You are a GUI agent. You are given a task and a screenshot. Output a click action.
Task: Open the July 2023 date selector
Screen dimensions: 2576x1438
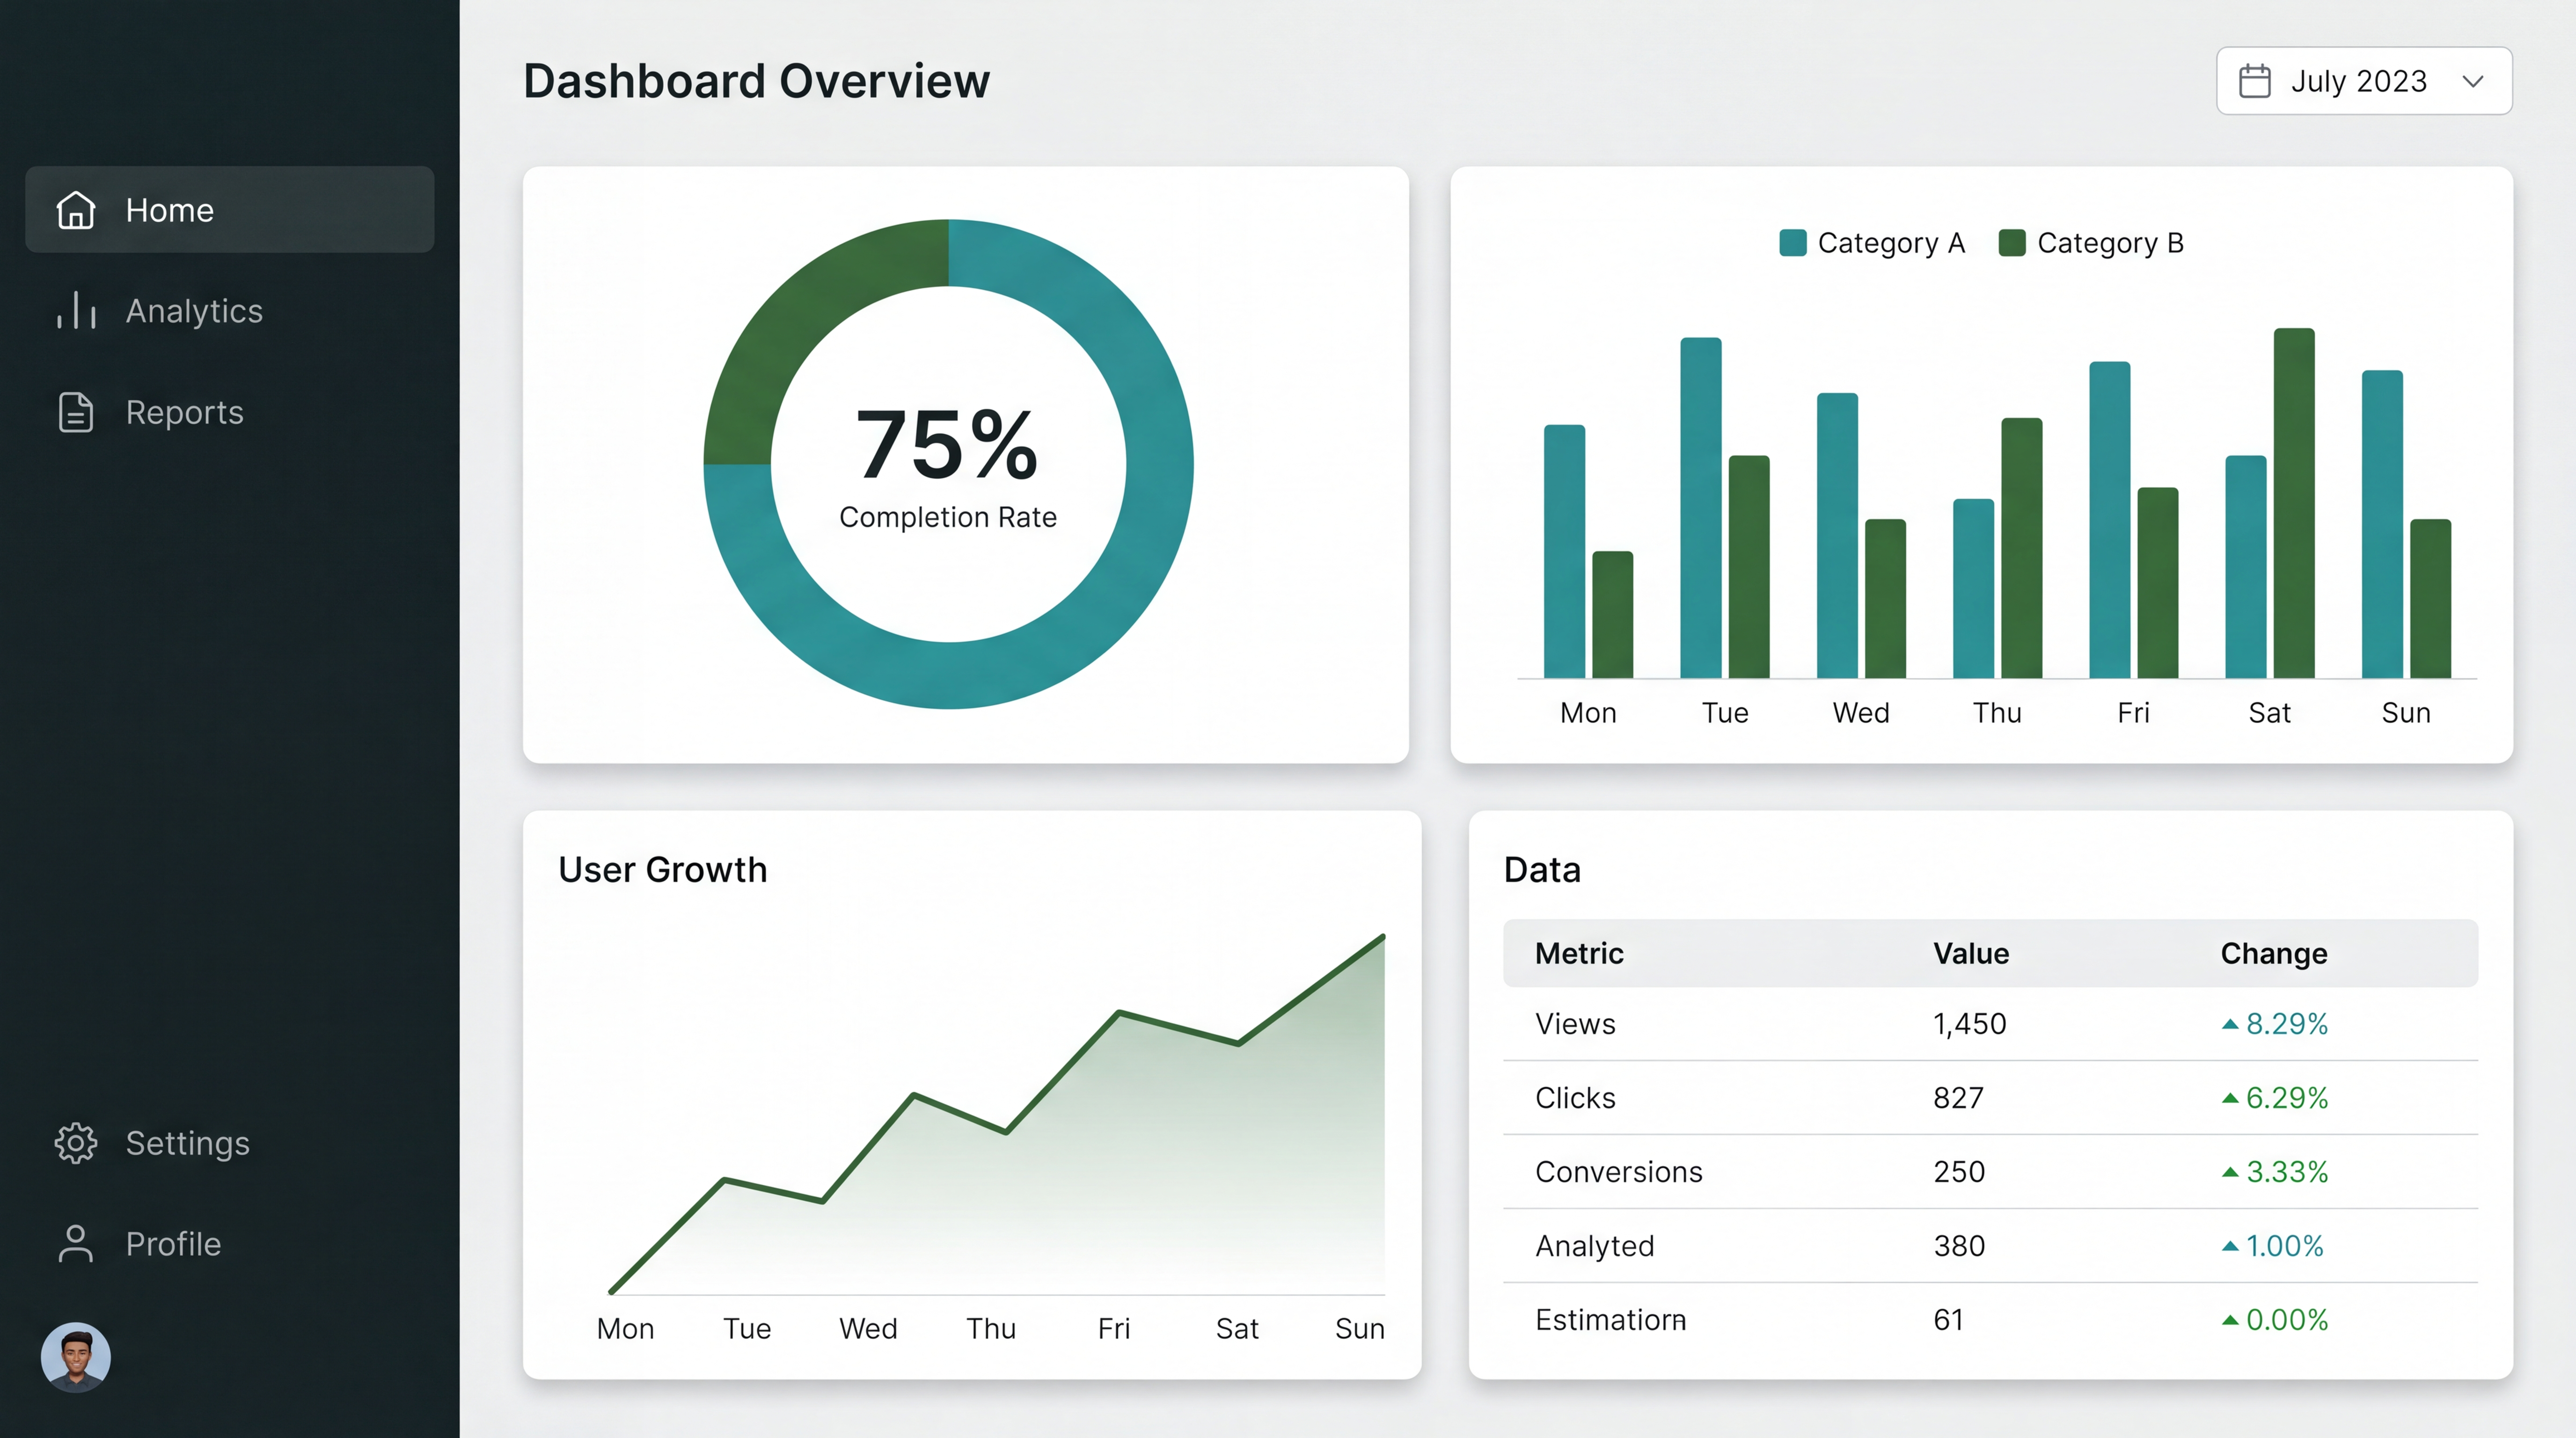click(x=2364, y=81)
